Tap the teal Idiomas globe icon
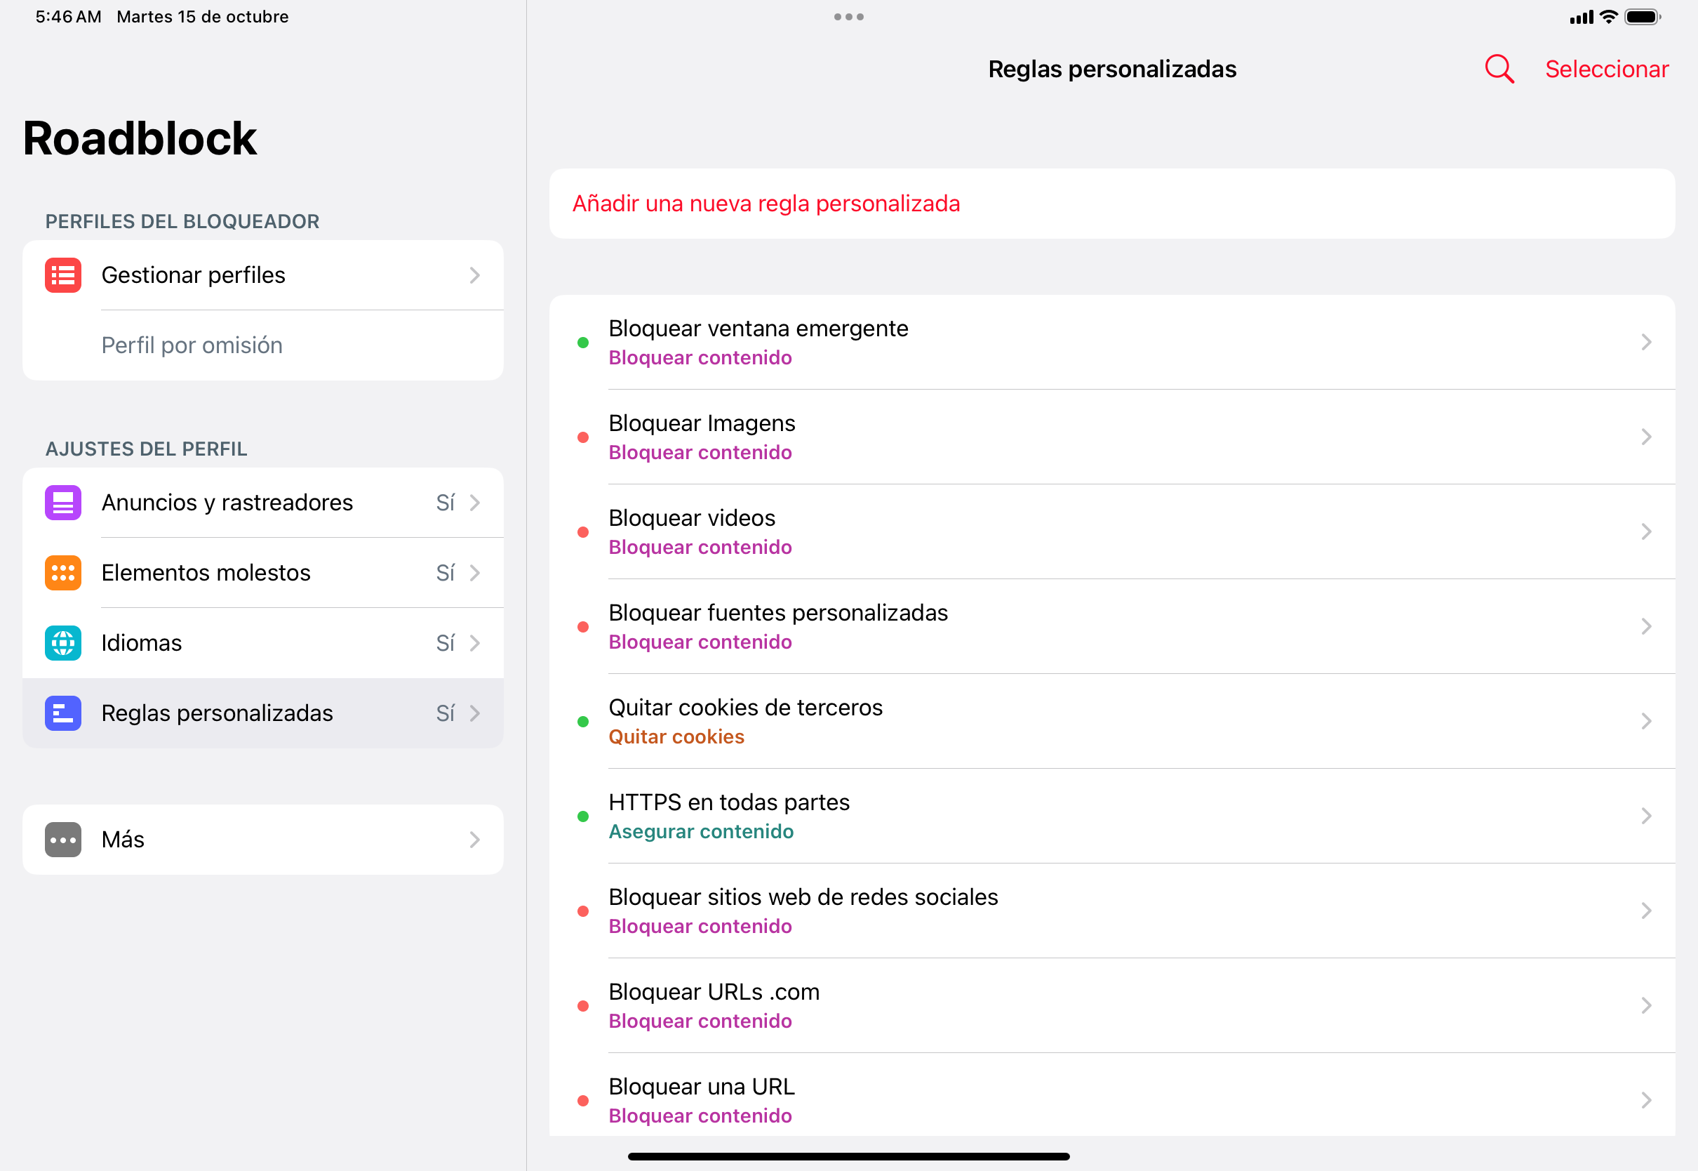1698x1171 pixels. click(63, 643)
